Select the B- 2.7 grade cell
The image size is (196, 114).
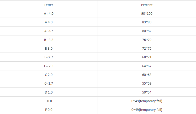coord(49,57)
